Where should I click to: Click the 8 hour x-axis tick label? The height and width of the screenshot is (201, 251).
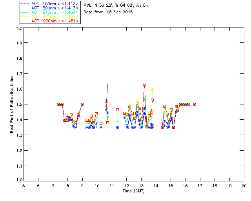[67, 186]
